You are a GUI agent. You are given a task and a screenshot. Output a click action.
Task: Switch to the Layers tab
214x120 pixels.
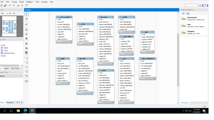tap(6, 68)
